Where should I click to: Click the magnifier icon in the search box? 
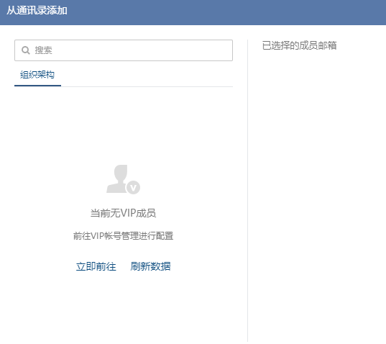[26, 50]
